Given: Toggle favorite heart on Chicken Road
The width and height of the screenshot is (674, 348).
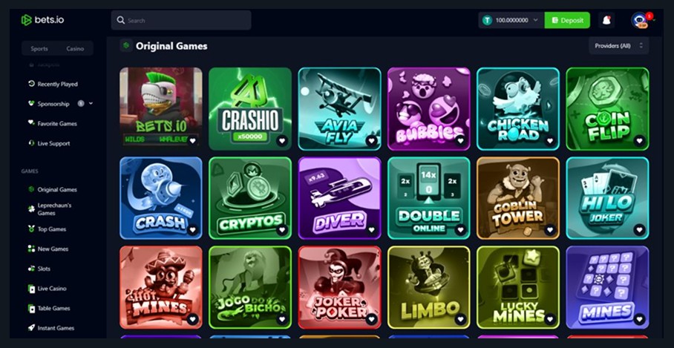Looking at the screenshot, I should coord(550,140).
